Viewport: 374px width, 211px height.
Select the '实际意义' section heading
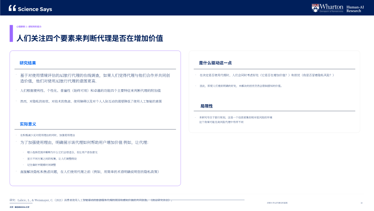(x=28, y=124)
